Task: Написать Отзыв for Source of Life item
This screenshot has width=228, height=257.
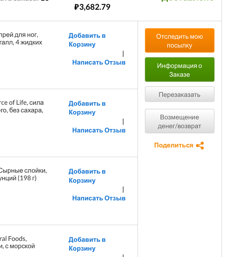Action: pyautogui.click(x=99, y=130)
